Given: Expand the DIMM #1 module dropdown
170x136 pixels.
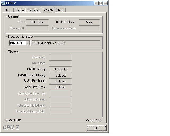Looking at the screenshot, I should (x=28, y=43).
